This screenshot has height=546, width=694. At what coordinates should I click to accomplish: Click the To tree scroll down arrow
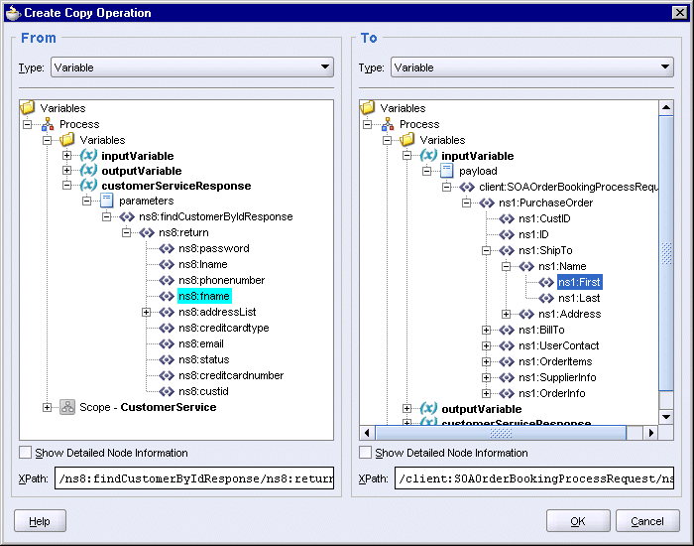pos(666,417)
